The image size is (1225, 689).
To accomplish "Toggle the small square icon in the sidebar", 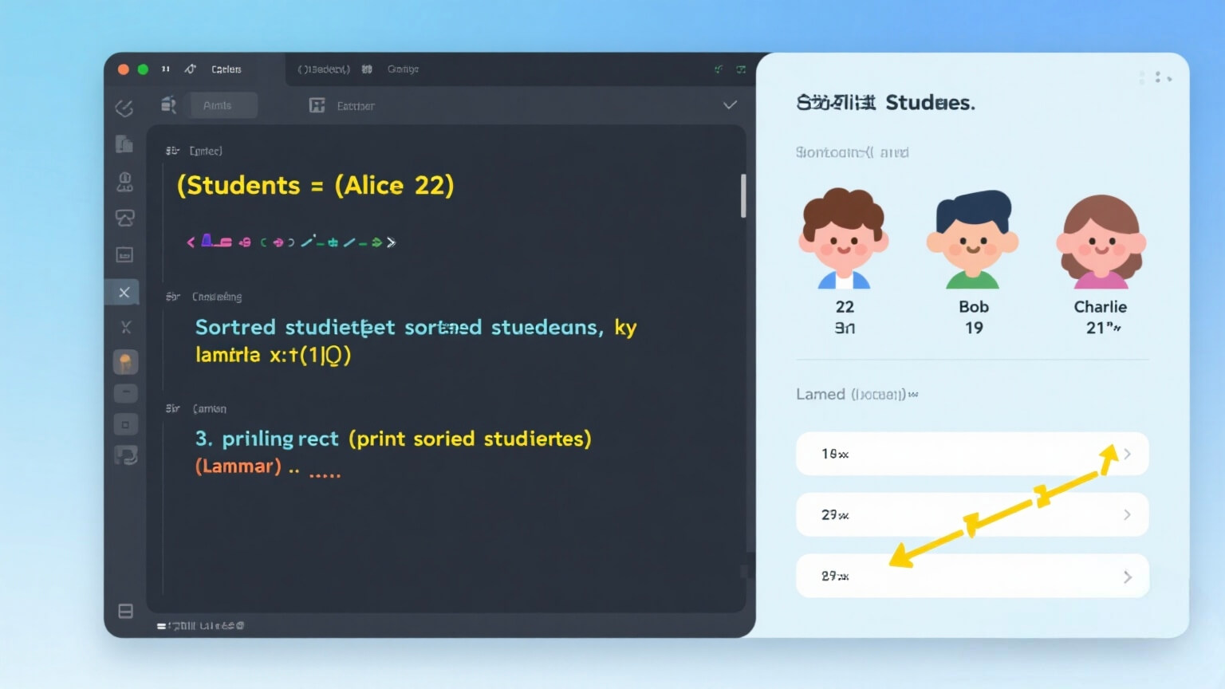I will click(125, 424).
